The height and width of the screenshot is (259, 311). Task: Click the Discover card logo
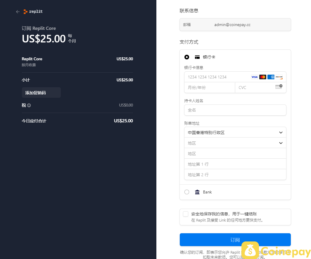click(x=279, y=77)
